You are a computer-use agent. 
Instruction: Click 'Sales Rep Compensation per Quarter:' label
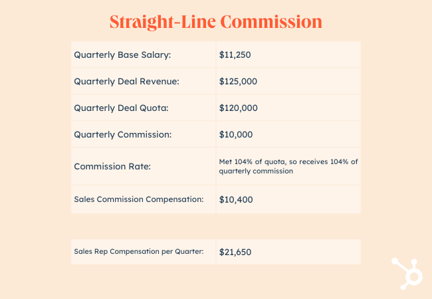pos(138,252)
